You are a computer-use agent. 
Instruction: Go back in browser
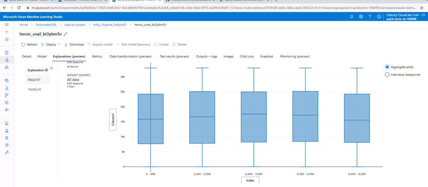[x=5, y=8]
